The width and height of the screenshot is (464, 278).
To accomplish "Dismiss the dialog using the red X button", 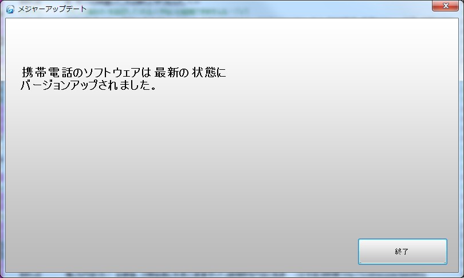I will 445,6.
